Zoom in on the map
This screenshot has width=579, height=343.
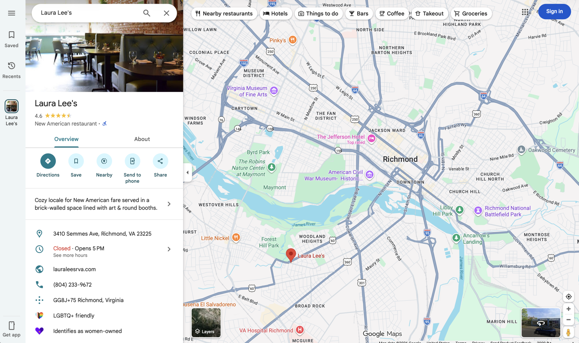pyautogui.click(x=569, y=309)
